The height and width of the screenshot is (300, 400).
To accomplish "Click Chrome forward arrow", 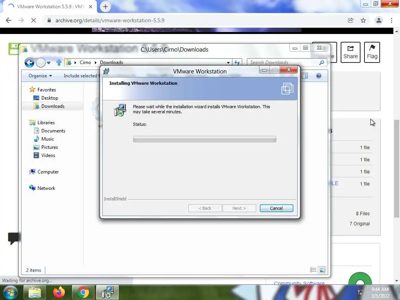I will click(x=21, y=20).
